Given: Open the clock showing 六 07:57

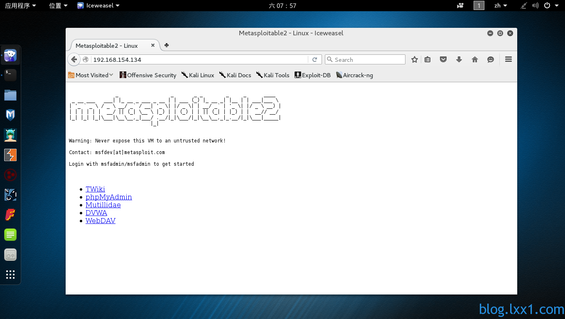Looking at the screenshot, I should pos(282,5).
